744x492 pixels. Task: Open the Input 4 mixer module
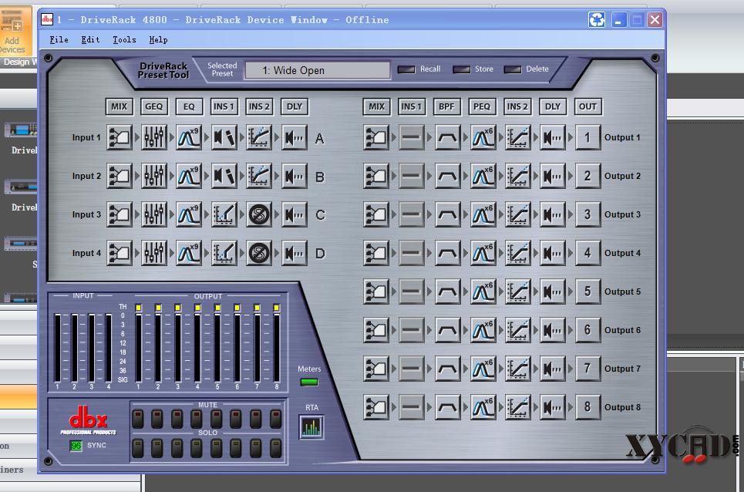tap(119, 253)
